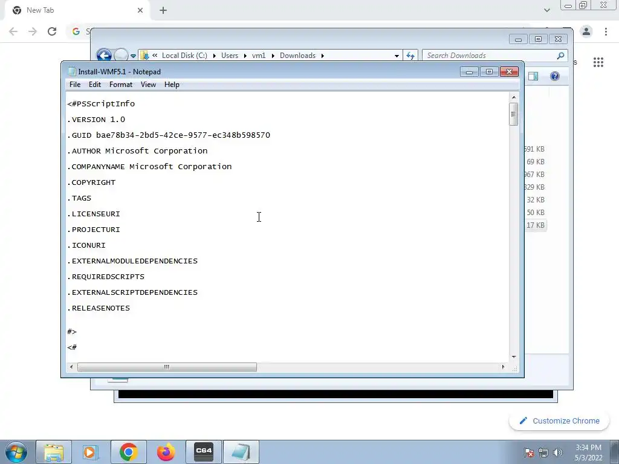This screenshot has width=619, height=464.
Task: Click Chrome's back arrow
Action: coord(13,31)
